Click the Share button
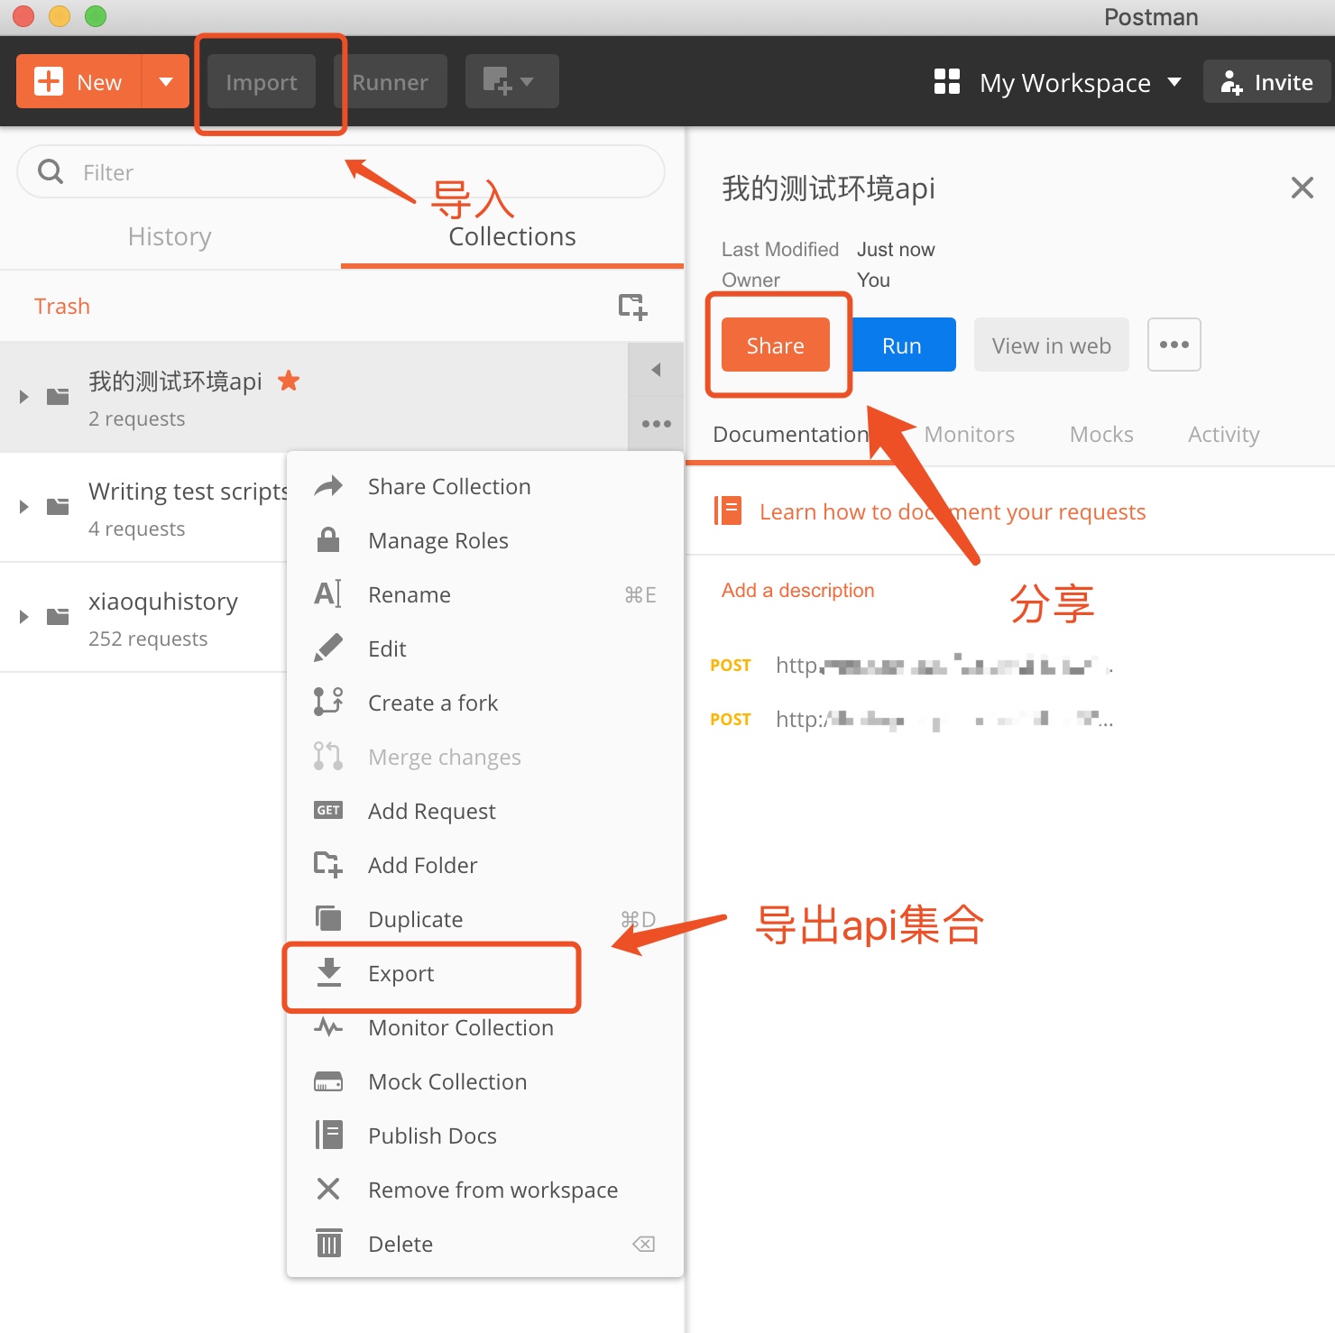 tap(776, 345)
